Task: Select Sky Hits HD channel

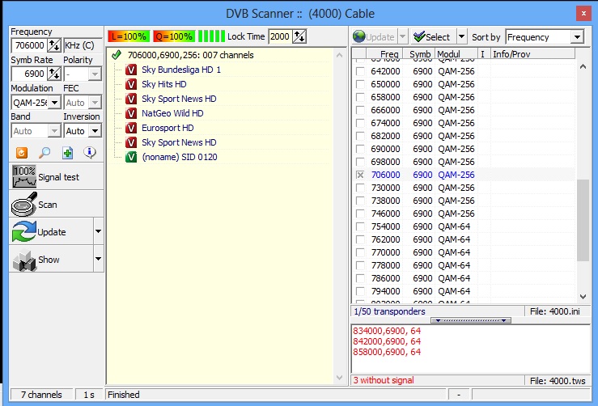Action: tap(164, 84)
